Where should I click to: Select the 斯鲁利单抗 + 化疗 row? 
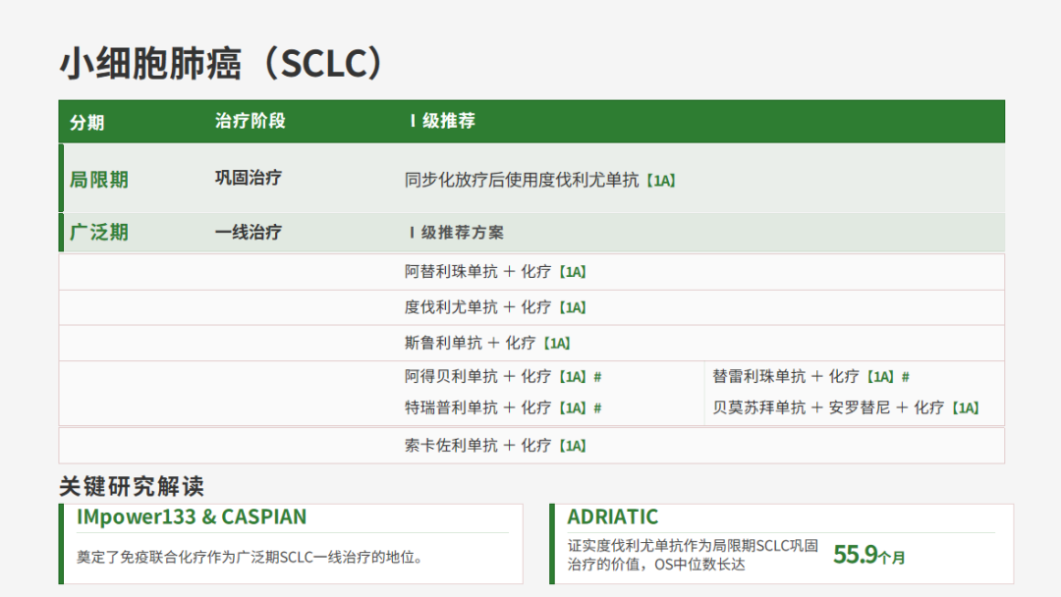click(x=531, y=344)
